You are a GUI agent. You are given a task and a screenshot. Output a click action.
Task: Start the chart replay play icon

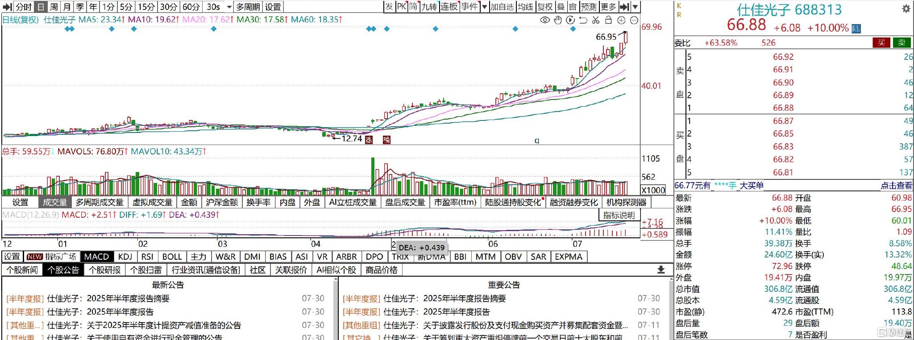pyautogui.click(x=570, y=20)
